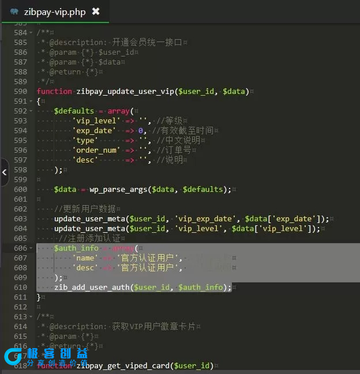Switch to the zibpay-vip.php tab
Image resolution: width=360 pixels, height=374 pixels.
[54, 12]
